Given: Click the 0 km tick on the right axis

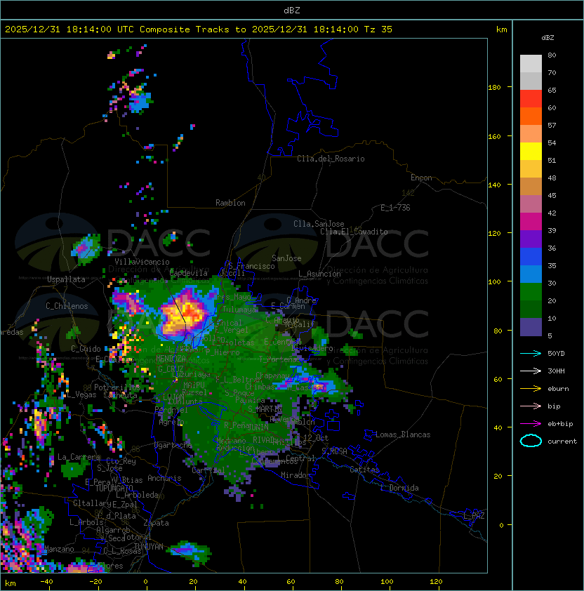Looking at the screenshot, I should 501,526.
